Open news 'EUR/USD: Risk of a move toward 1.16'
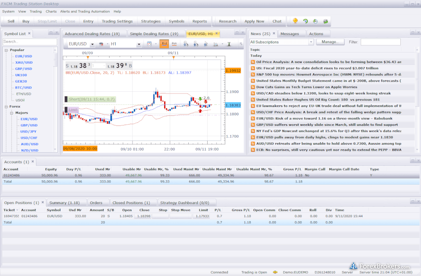421x276 pixels. pyautogui.click(x=324, y=118)
